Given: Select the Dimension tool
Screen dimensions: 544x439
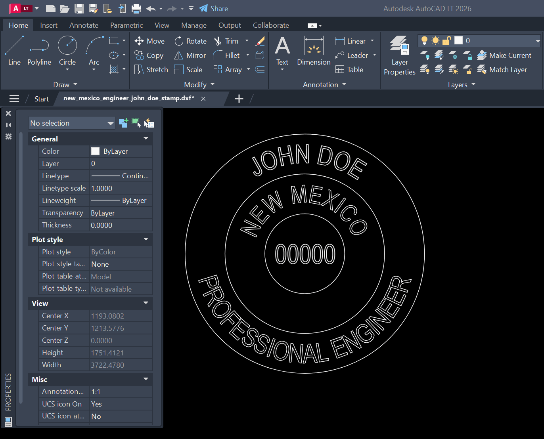Looking at the screenshot, I should point(314,51).
